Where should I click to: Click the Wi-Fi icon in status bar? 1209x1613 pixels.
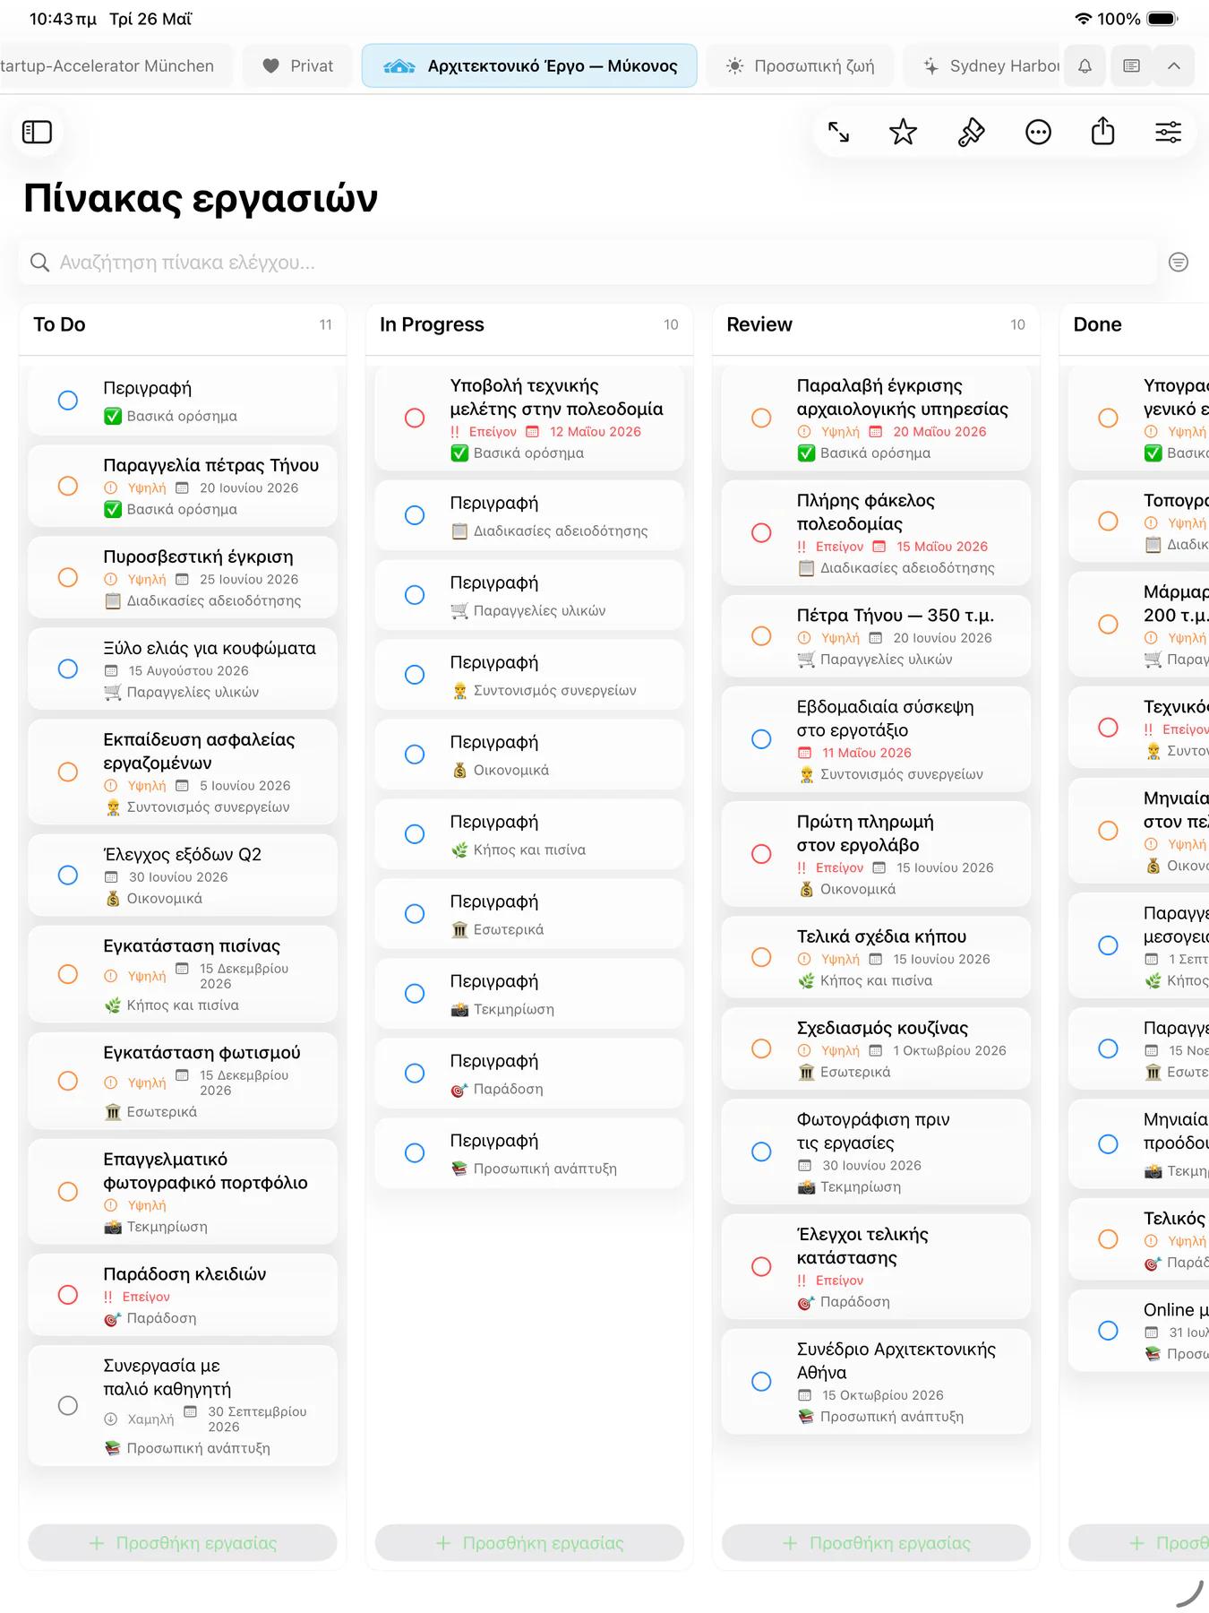[x=1084, y=19]
